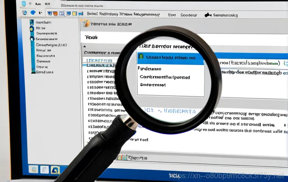Click the green icon in the highlighted row
The height and width of the screenshot is (182, 288).
pyautogui.click(x=141, y=57)
